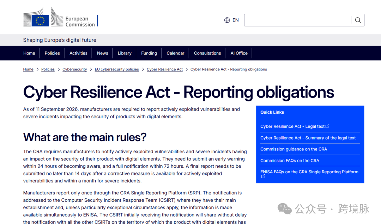Click external-link icon beside Legal text
381x224 pixels.
[x=327, y=126]
